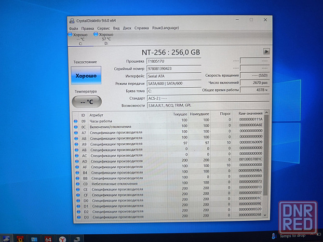This screenshot has height=242, width=323.
Task: Click the temperature -- °C button
Action: click(x=87, y=102)
